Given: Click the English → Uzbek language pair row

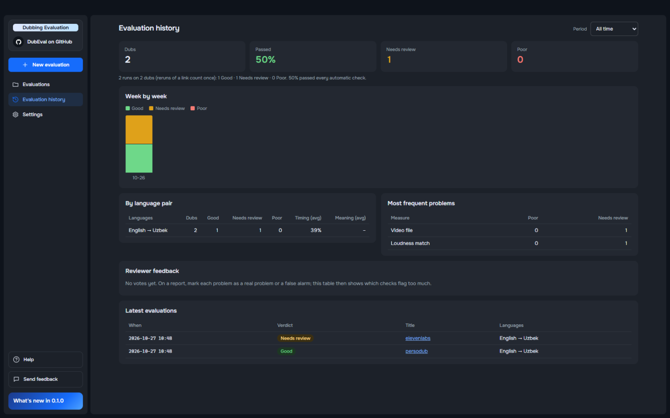Looking at the screenshot, I should tap(247, 230).
